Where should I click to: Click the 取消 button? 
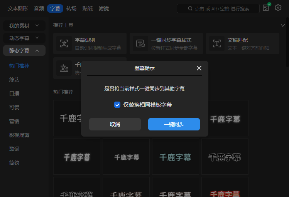click(x=115, y=124)
